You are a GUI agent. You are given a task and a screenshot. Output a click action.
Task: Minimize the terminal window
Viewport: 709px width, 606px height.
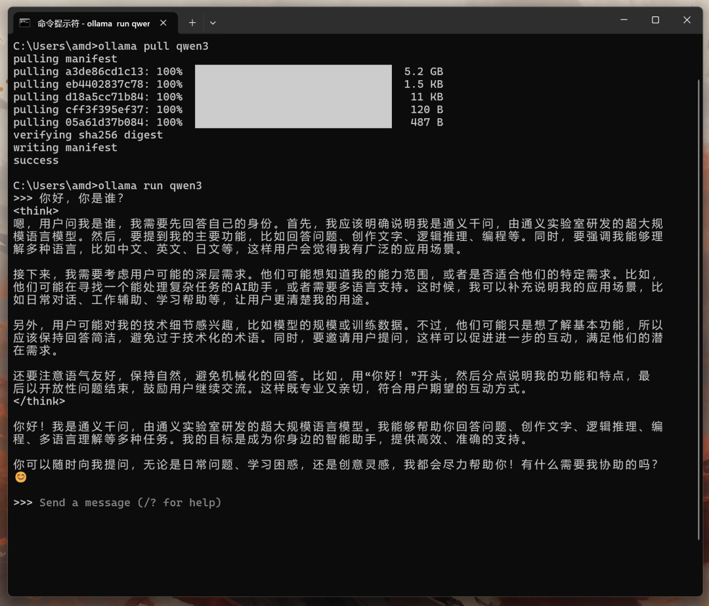624,20
